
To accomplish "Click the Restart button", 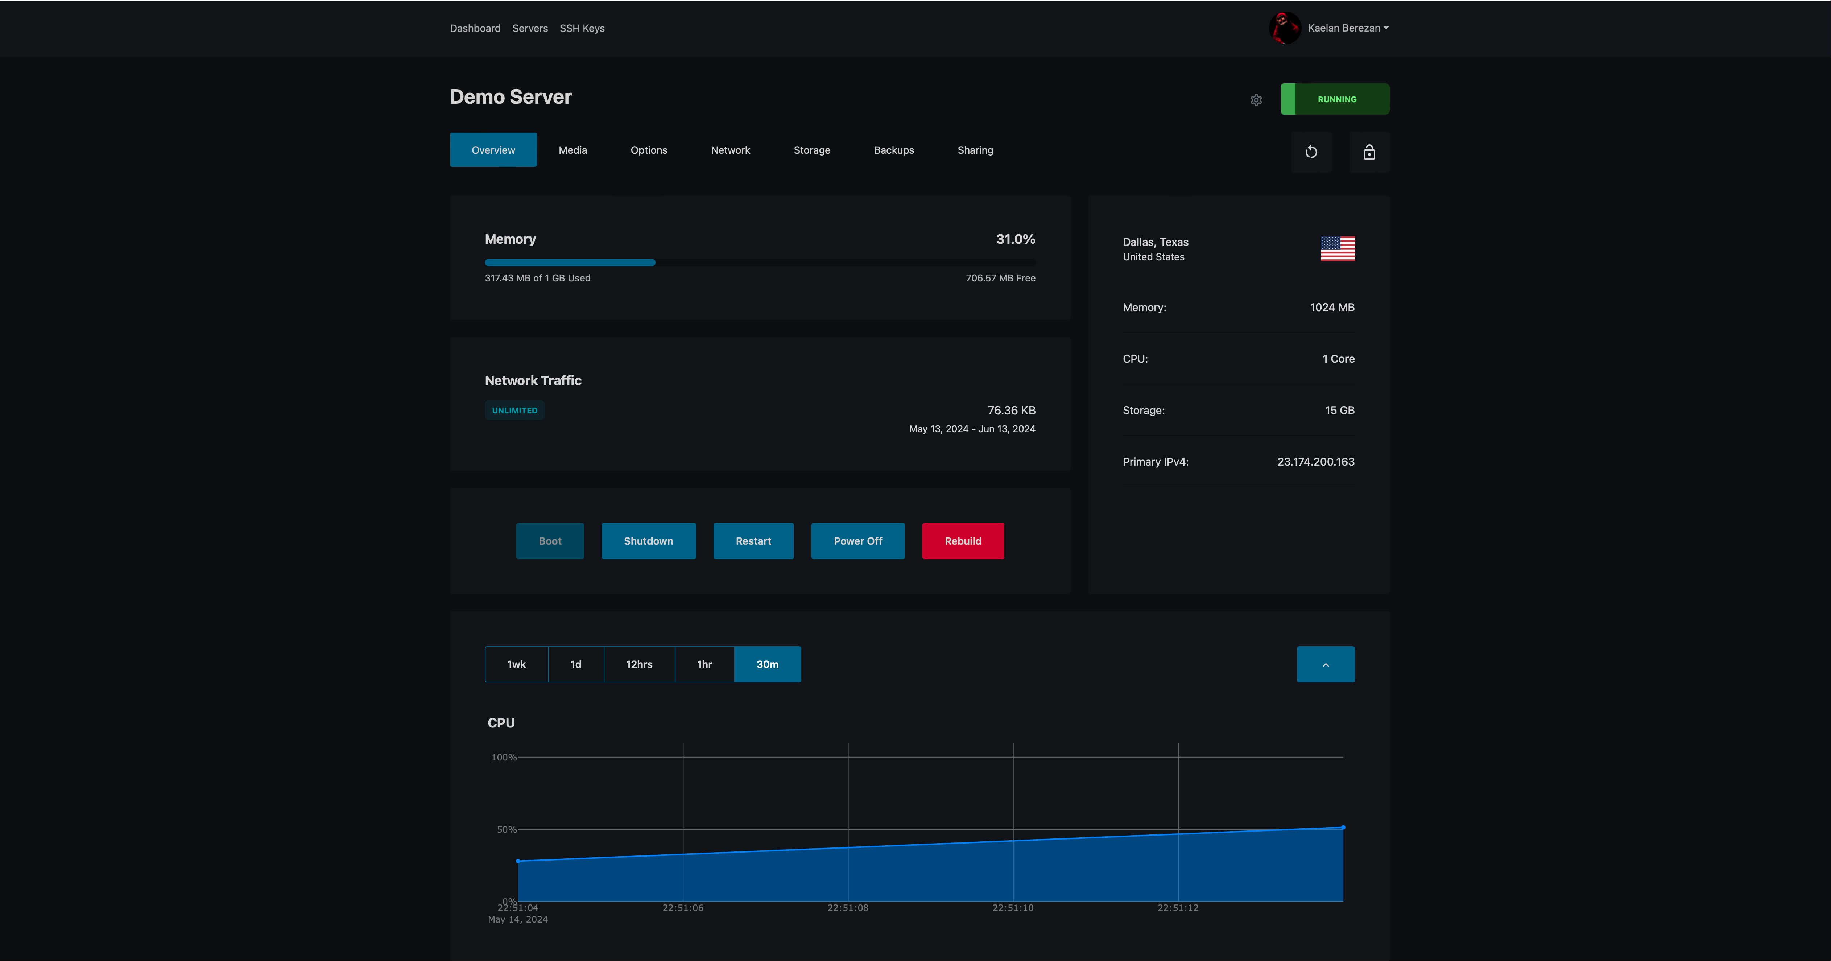I will pos(753,541).
